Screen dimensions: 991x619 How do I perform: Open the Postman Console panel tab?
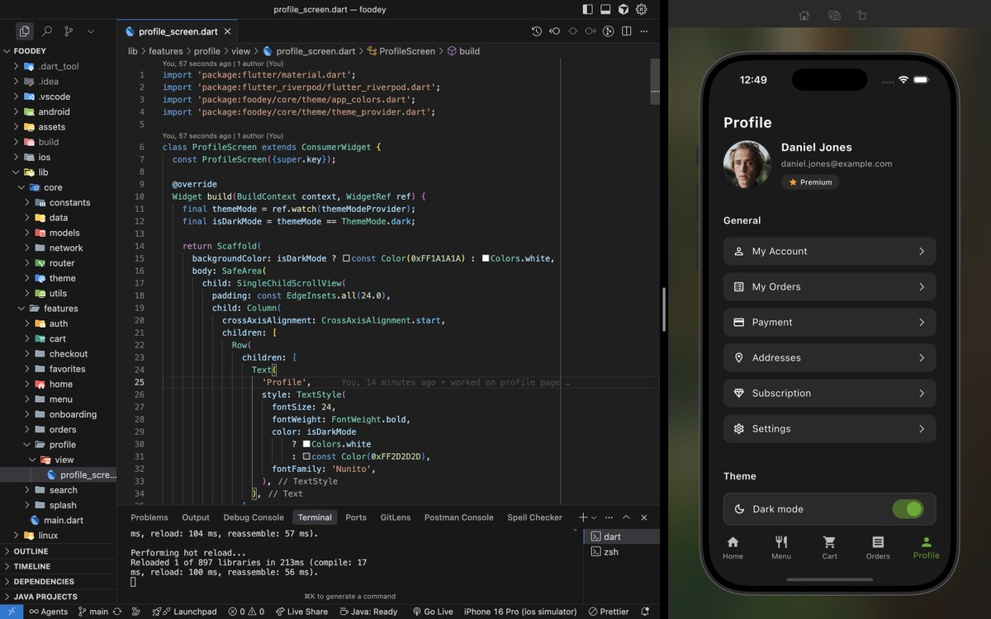458,517
